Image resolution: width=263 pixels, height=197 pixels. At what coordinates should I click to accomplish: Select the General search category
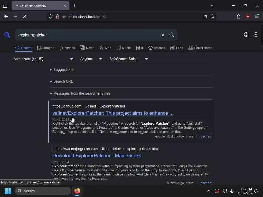pos(24,48)
